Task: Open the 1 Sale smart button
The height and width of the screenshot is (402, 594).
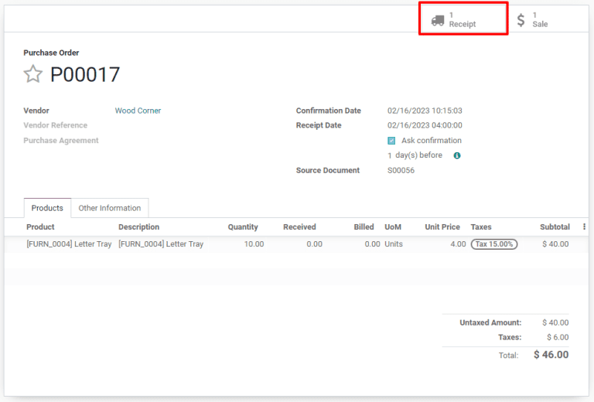Action: [x=540, y=19]
